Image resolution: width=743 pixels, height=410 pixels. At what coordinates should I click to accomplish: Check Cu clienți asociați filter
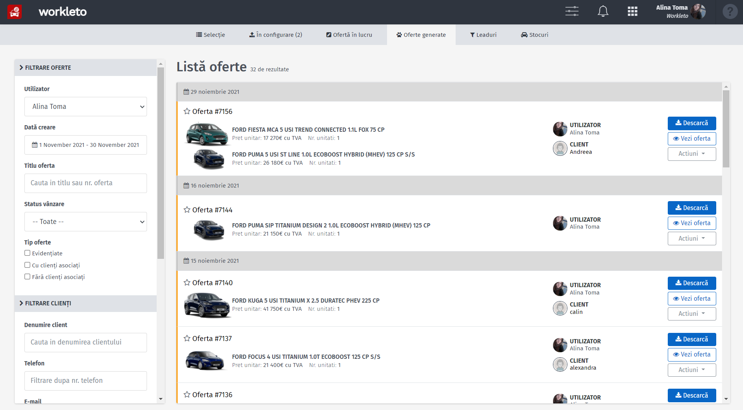coord(27,265)
